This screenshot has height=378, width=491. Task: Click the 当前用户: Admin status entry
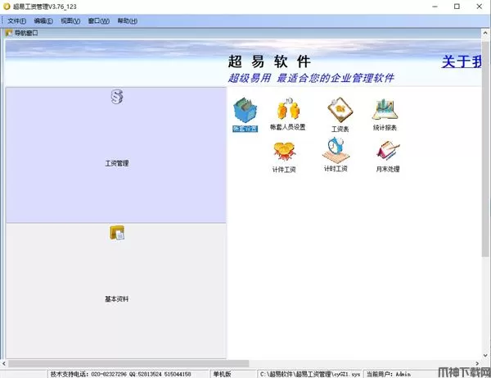pos(389,374)
